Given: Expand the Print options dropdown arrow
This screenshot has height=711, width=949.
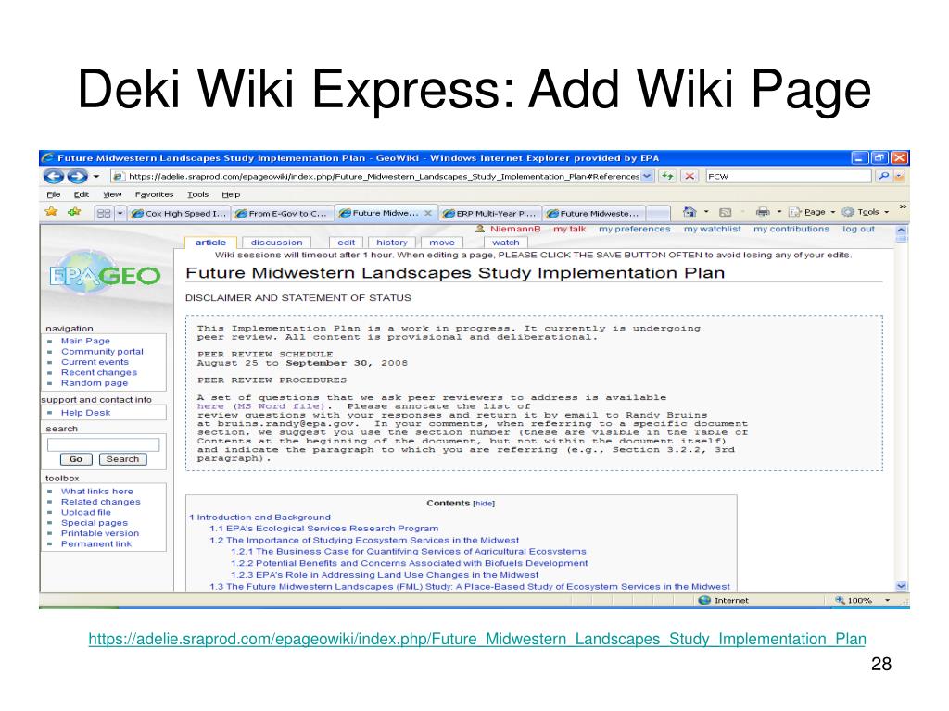Looking at the screenshot, I should (x=778, y=212).
